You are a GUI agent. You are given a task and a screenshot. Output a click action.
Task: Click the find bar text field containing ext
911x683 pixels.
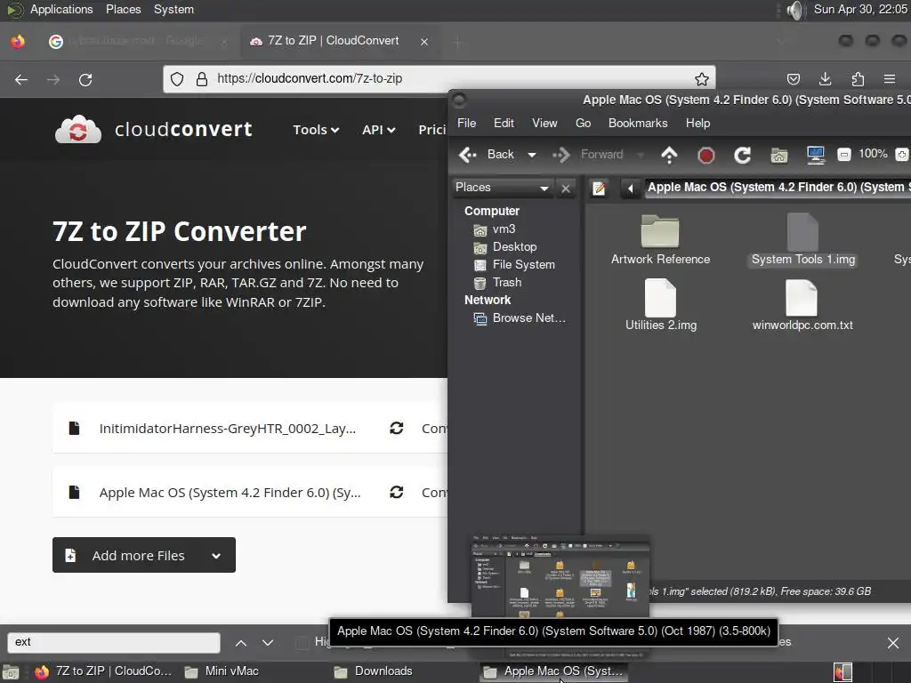[114, 642]
